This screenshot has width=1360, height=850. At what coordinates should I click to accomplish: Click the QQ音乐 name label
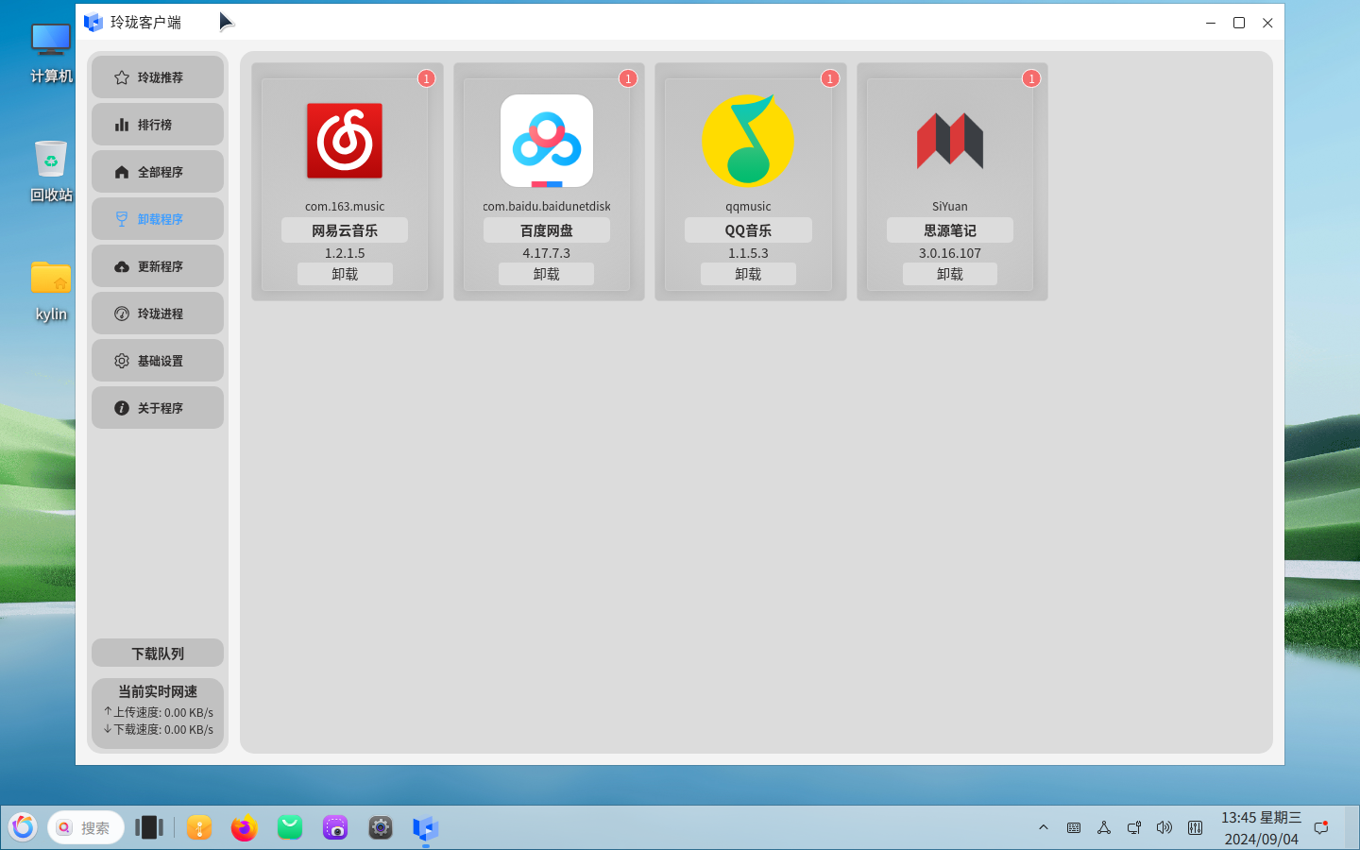tap(748, 230)
